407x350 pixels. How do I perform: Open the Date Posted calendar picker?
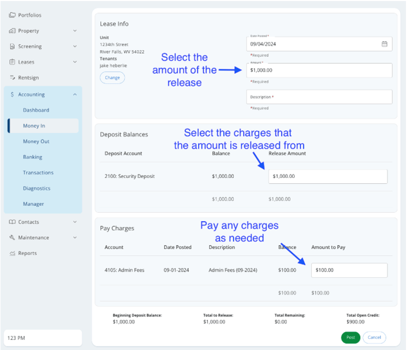click(x=384, y=44)
